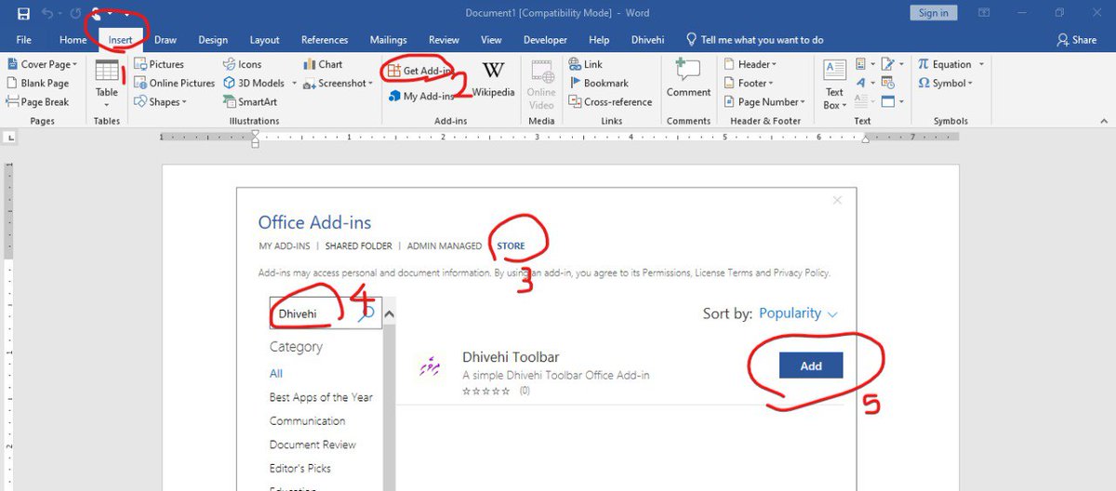1116x491 pixels.
Task: Click the magnifier search icon in Office Add-ins
Action: (367, 313)
